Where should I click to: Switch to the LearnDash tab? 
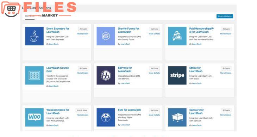30,16
